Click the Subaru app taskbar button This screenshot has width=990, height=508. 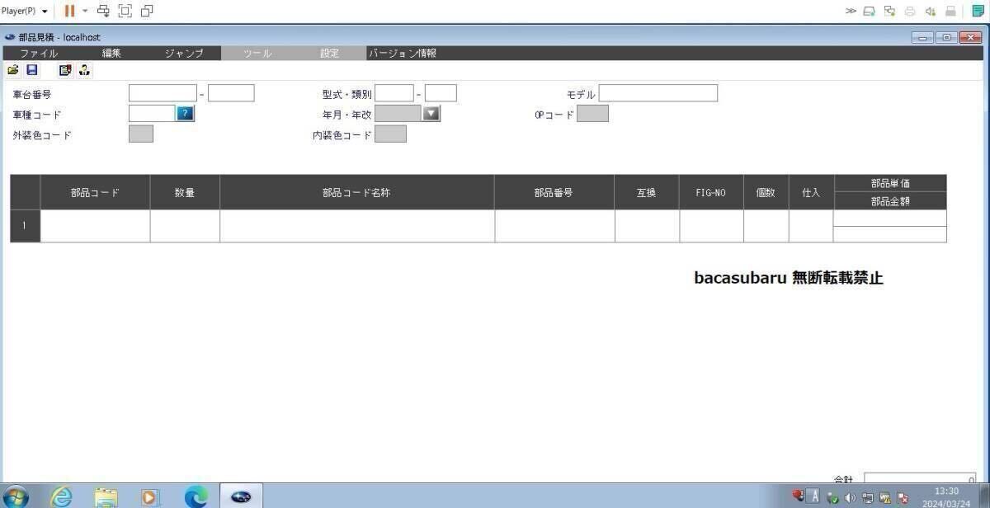(242, 496)
